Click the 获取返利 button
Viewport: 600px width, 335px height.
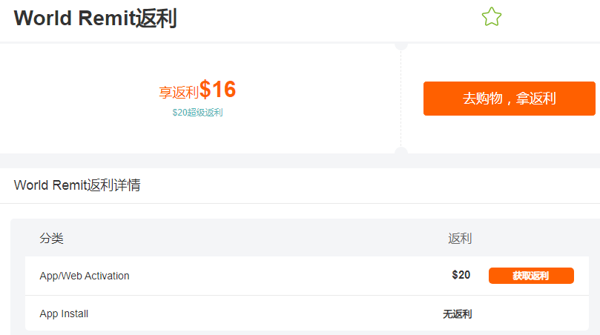coord(531,276)
